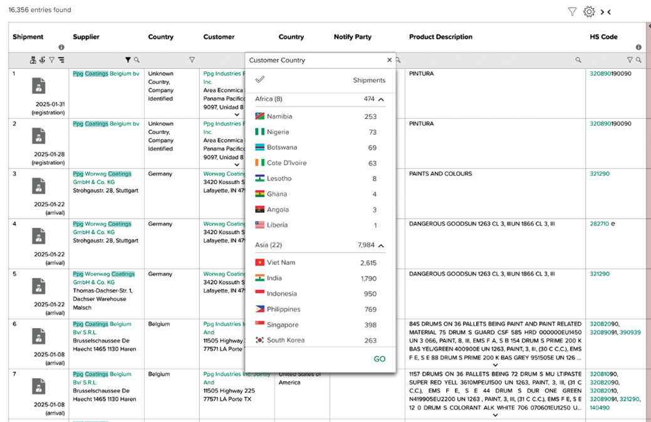The image size is (651, 422).
Task: Open the Shipment column funnel filter
Action: 52,60
